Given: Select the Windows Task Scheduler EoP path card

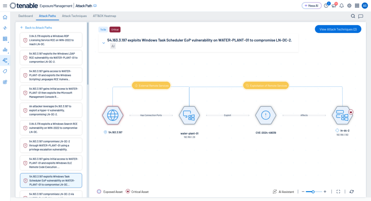Looking at the screenshot, I should [51, 180].
